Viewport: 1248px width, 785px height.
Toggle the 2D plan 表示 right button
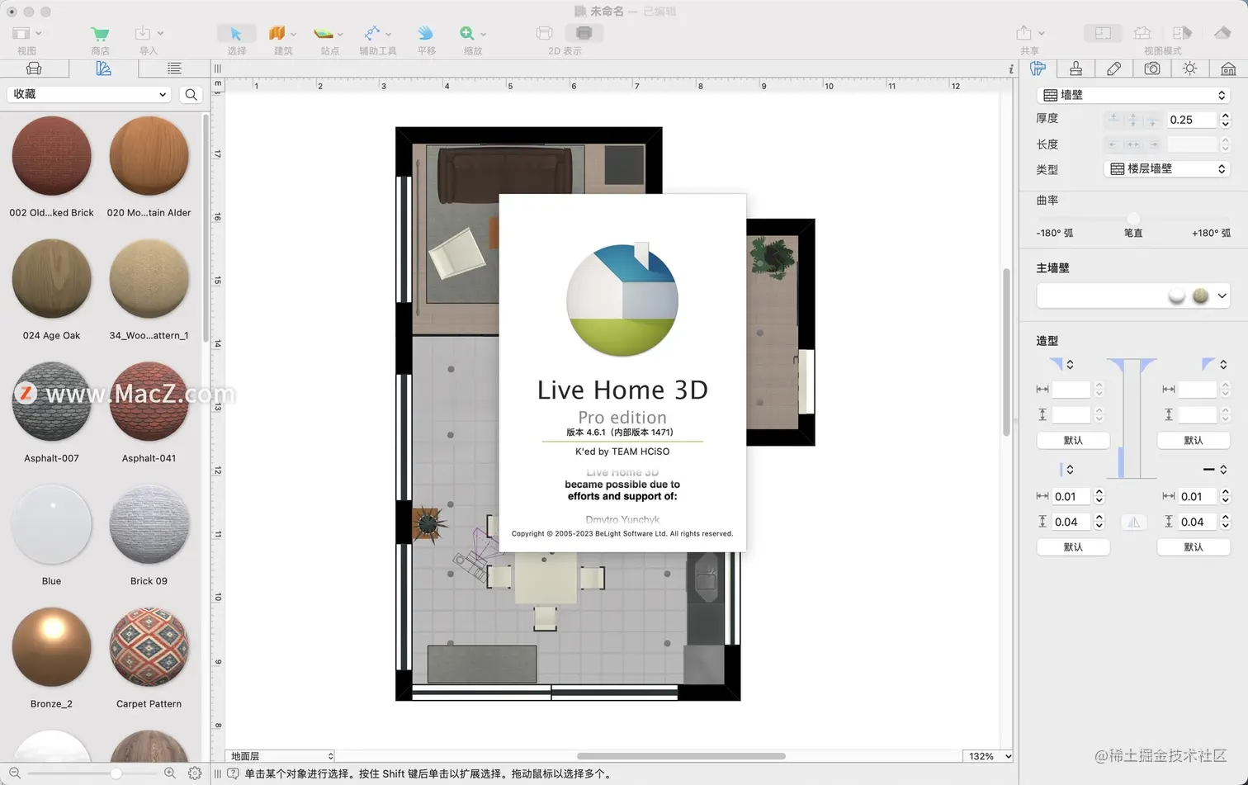[584, 33]
